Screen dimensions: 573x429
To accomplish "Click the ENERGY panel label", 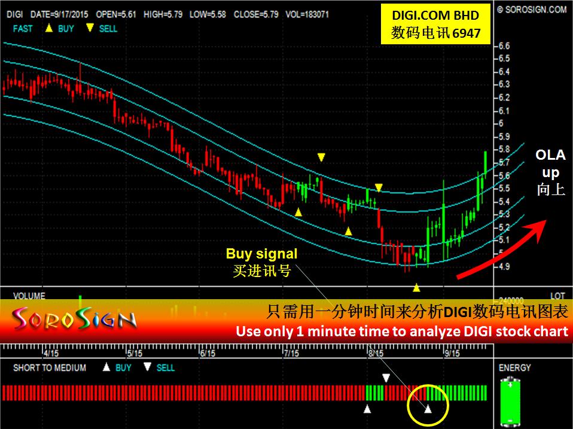I will 514,367.
